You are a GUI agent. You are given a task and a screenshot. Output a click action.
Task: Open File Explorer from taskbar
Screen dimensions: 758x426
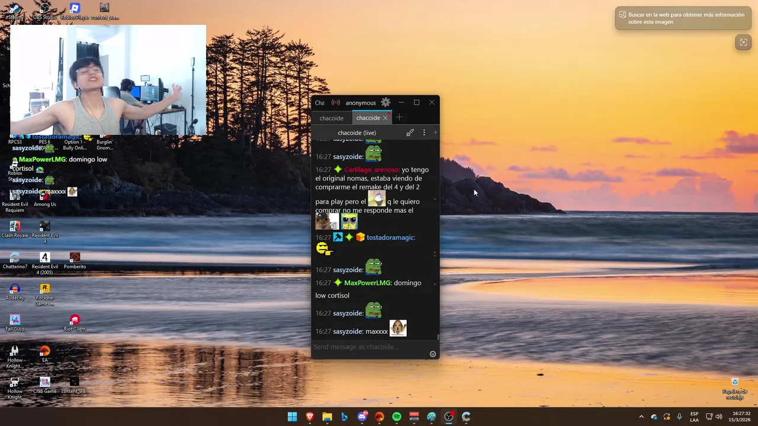327,417
